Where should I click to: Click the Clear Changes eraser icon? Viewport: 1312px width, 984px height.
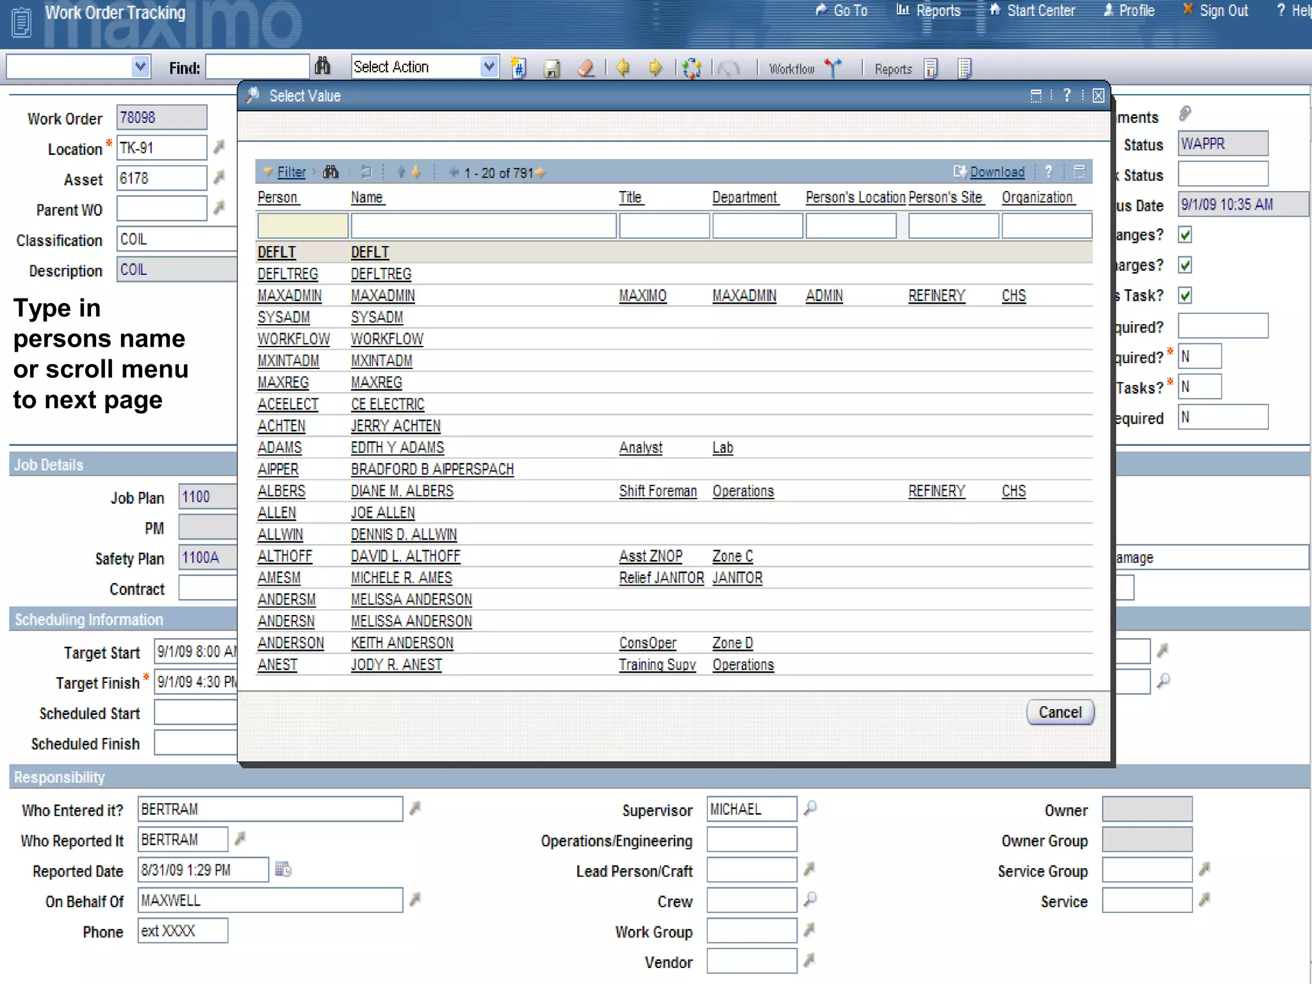[x=586, y=68]
